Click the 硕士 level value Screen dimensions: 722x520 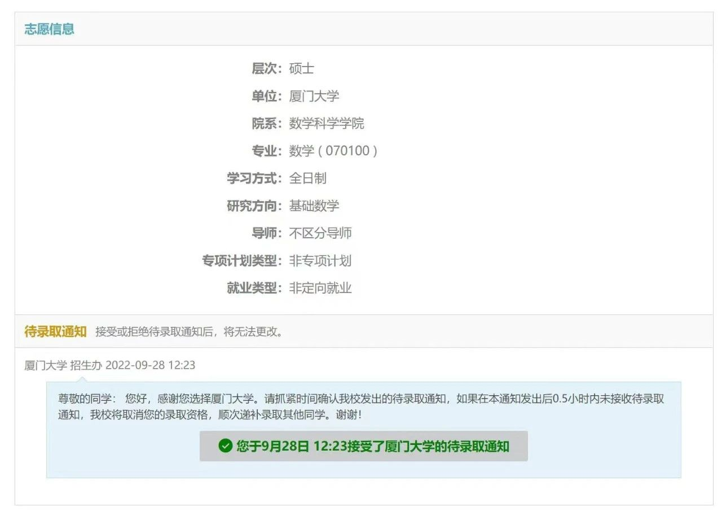[x=301, y=69]
